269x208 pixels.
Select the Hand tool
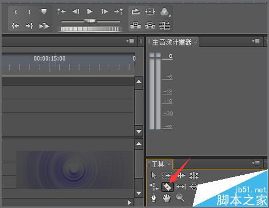[x=167, y=198]
